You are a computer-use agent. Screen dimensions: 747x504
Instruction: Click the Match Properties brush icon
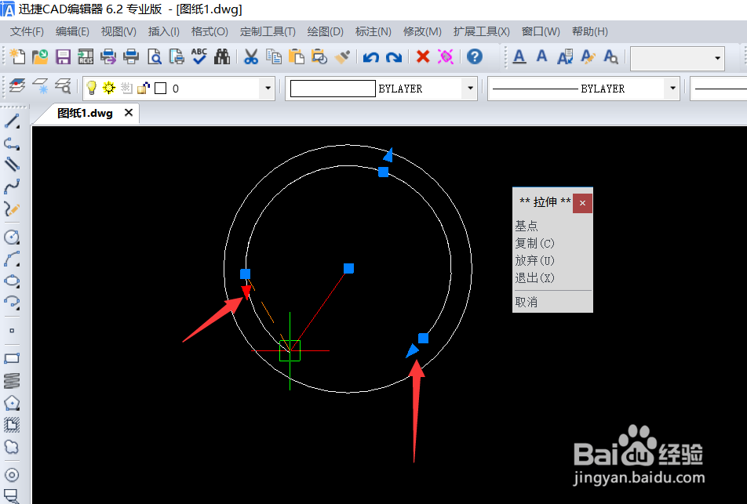343,56
